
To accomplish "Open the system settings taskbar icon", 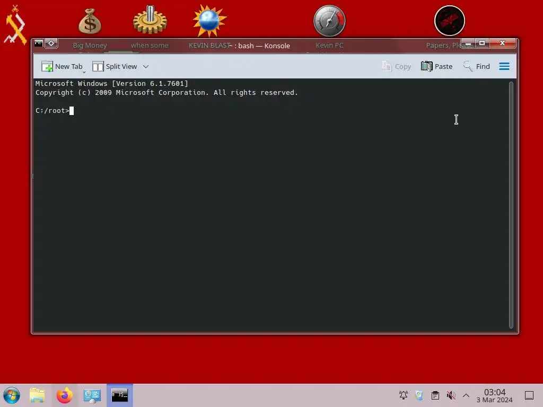I will coord(92,395).
